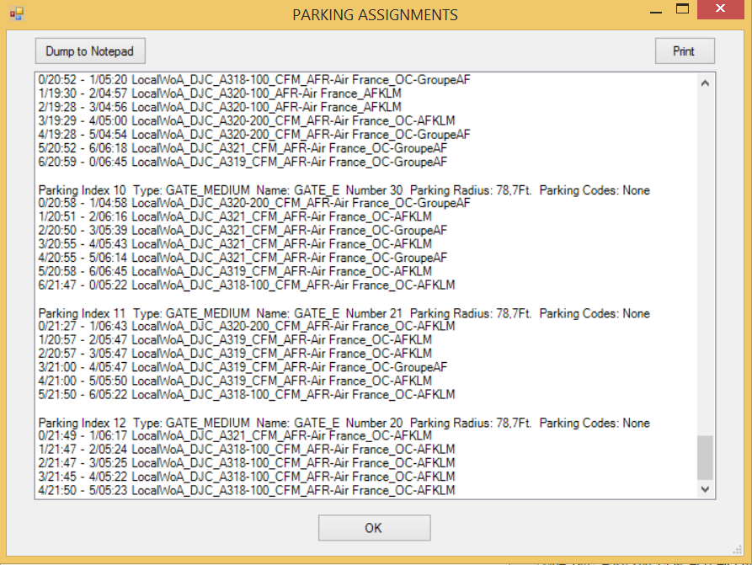The image size is (752, 565).
Task: Maximize the Parking Assignments window
Action: [x=682, y=9]
